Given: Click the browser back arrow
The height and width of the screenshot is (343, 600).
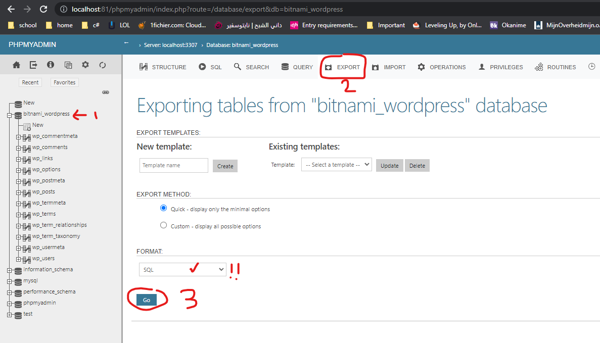Looking at the screenshot, I should pos(11,9).
